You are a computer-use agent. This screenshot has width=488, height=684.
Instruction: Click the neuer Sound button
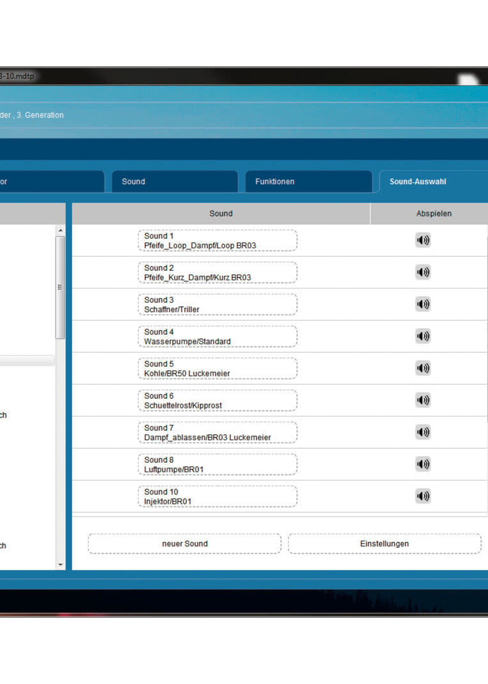pyautogui.click(x=185, y=544)
